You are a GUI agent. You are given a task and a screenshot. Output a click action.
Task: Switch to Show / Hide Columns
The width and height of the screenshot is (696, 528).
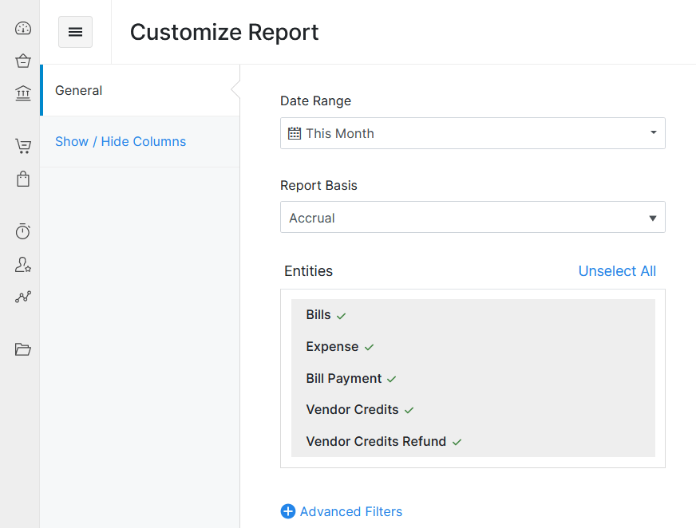[121, 141]
